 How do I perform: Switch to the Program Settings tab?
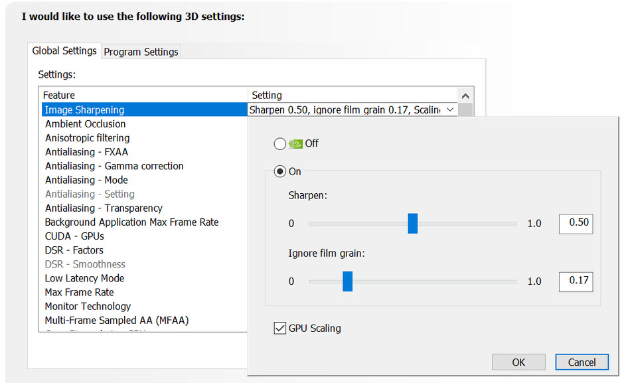click(141, 52)
